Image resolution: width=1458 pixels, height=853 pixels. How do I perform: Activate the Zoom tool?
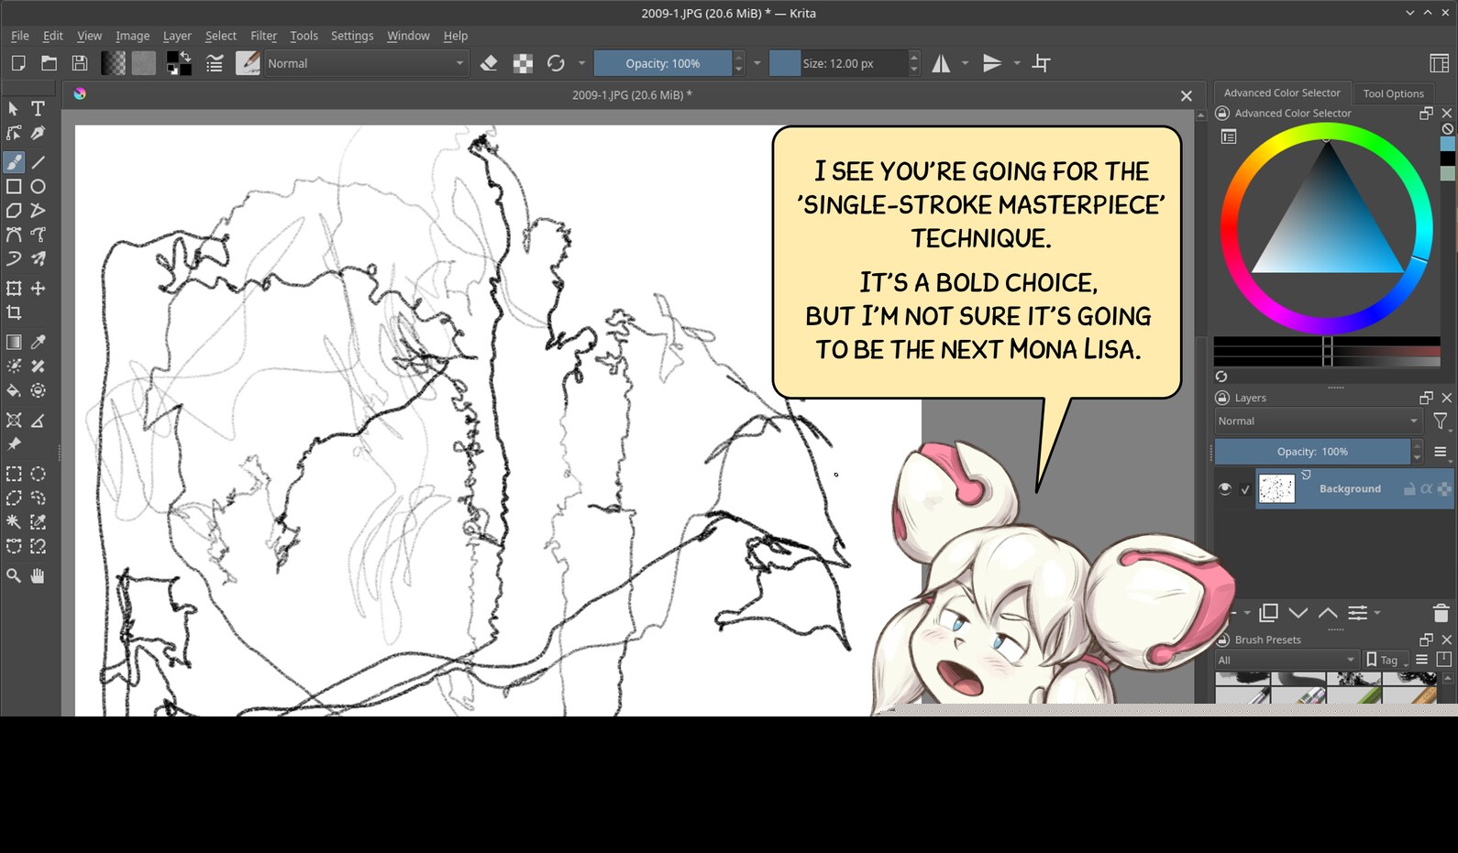tap(14, 575)
